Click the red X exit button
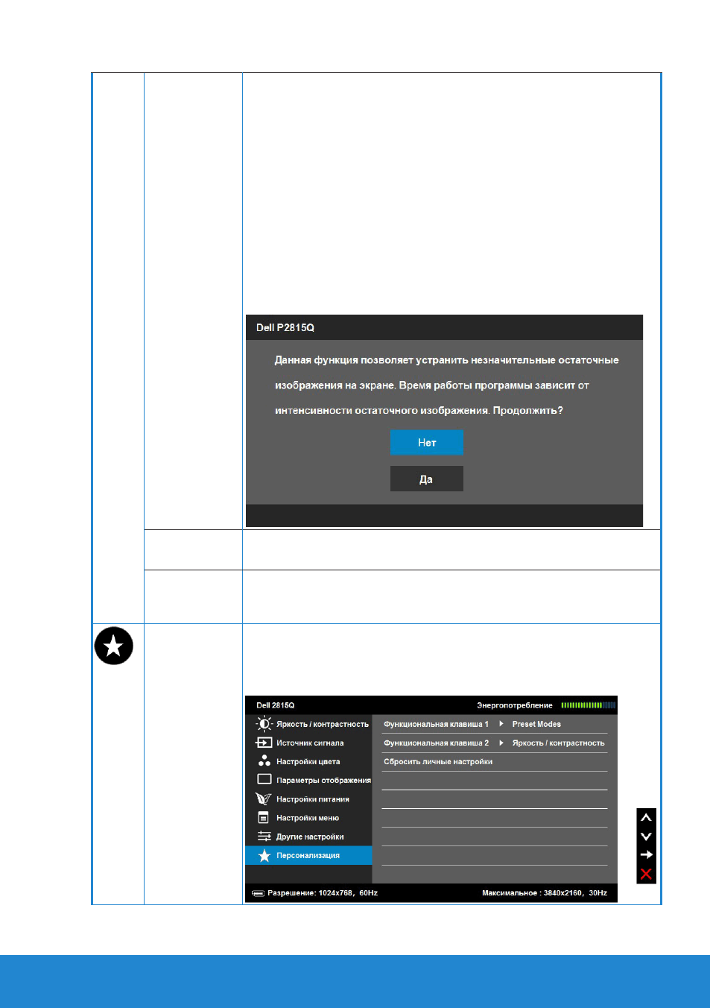Image resolution: width=710 pixels, height=1008 pixels. [646, 874]
